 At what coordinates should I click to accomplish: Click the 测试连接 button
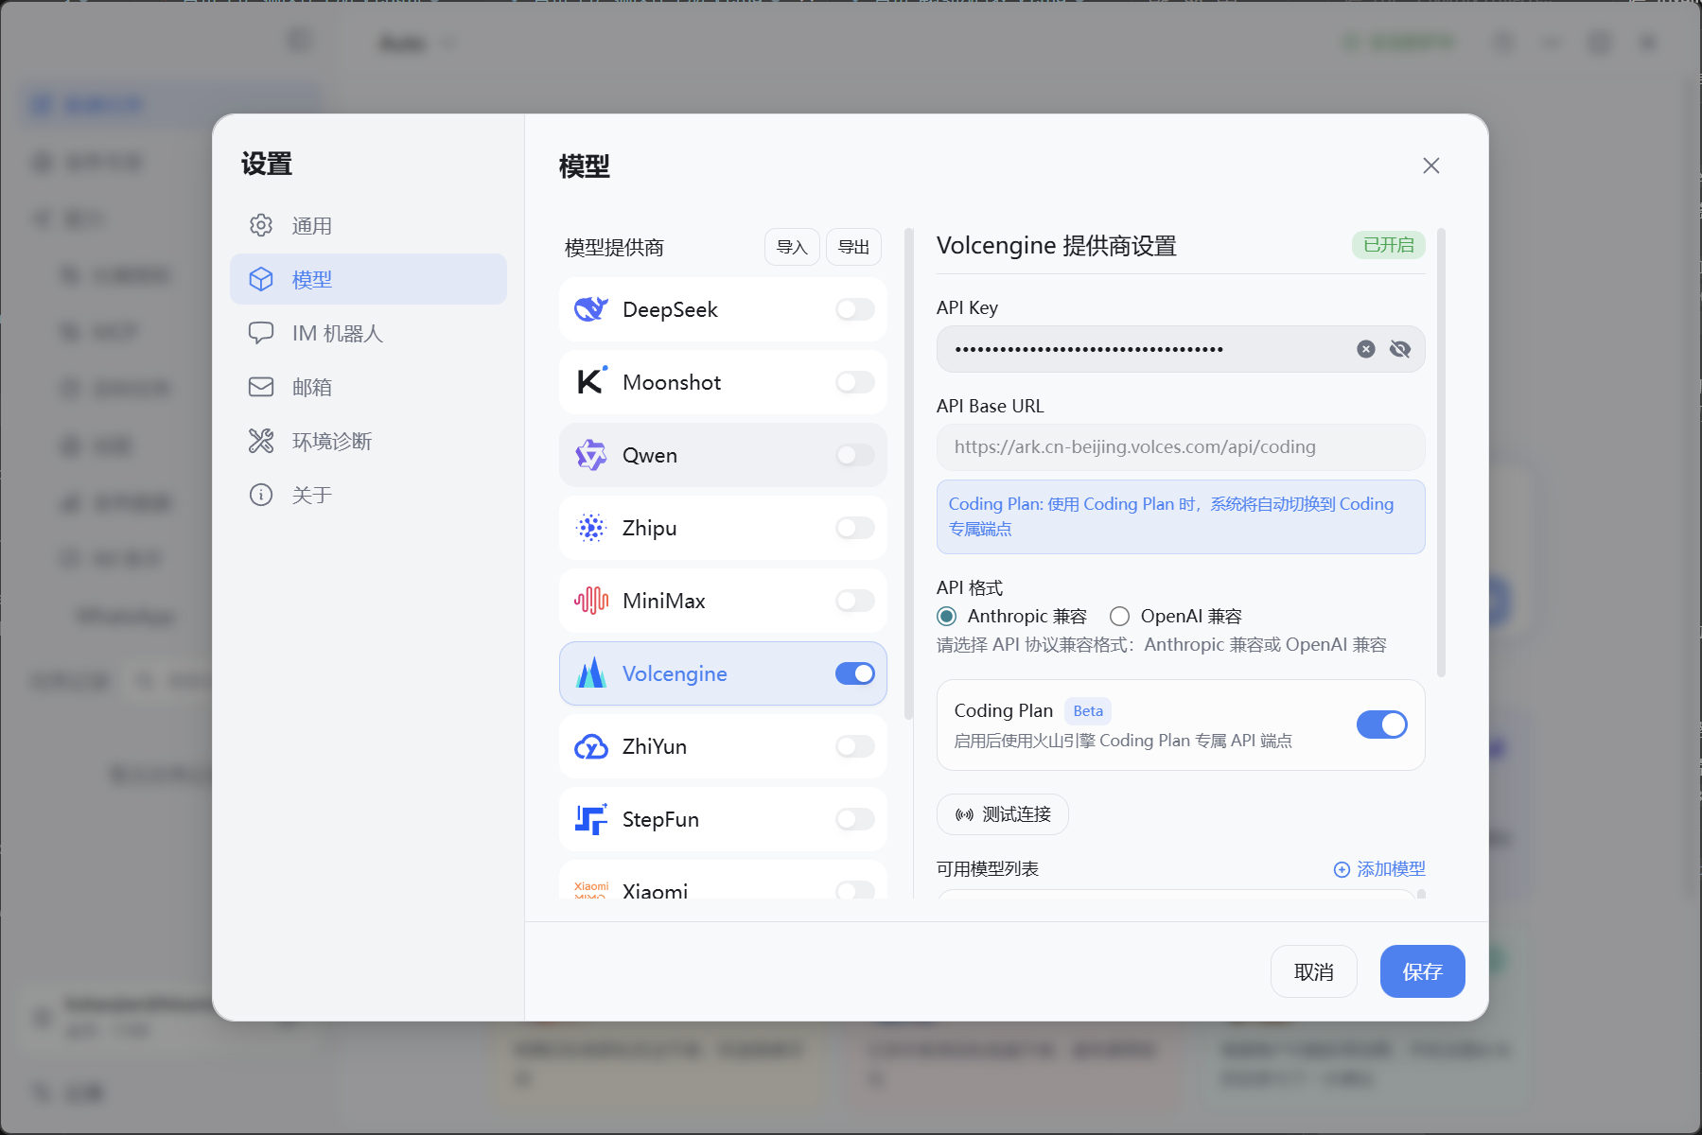(1003, 814)
